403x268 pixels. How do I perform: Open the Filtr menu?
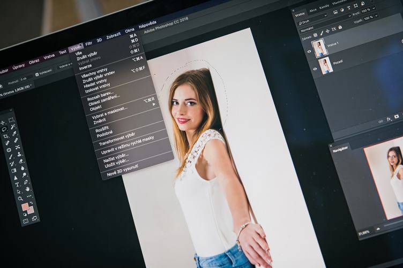(88, 44)
